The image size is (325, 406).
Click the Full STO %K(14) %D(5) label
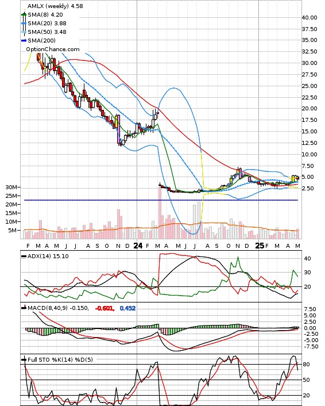[x=60, y=359]
